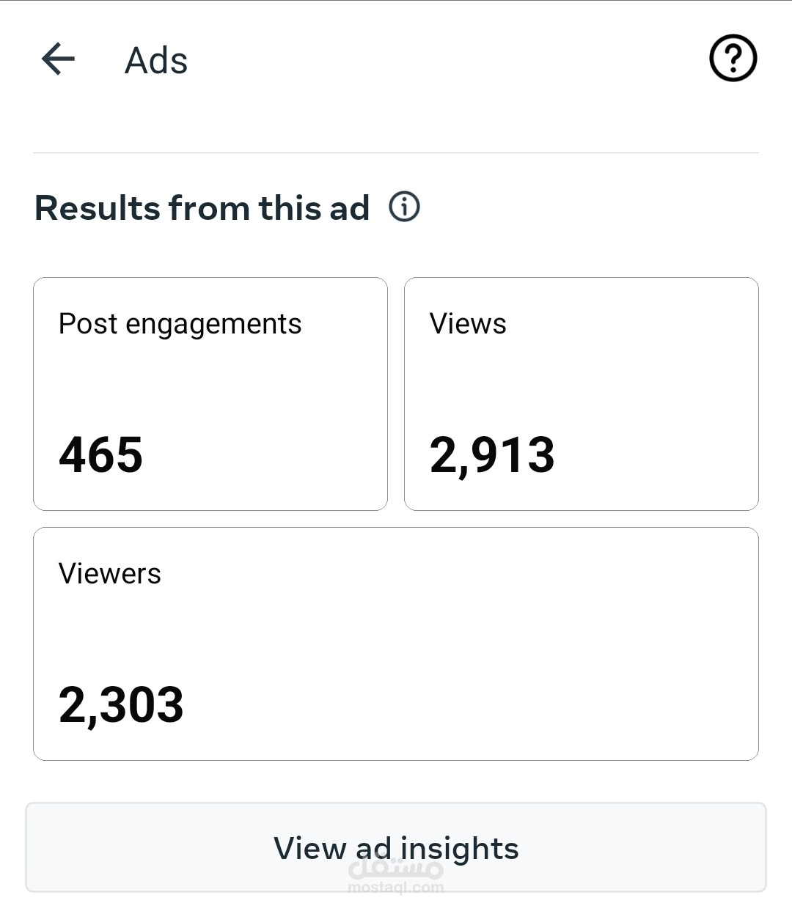The height and width of the screenshot is (914, 792).
Task: Click the mostaql.com watermark text
Action: tap(396, 888)
